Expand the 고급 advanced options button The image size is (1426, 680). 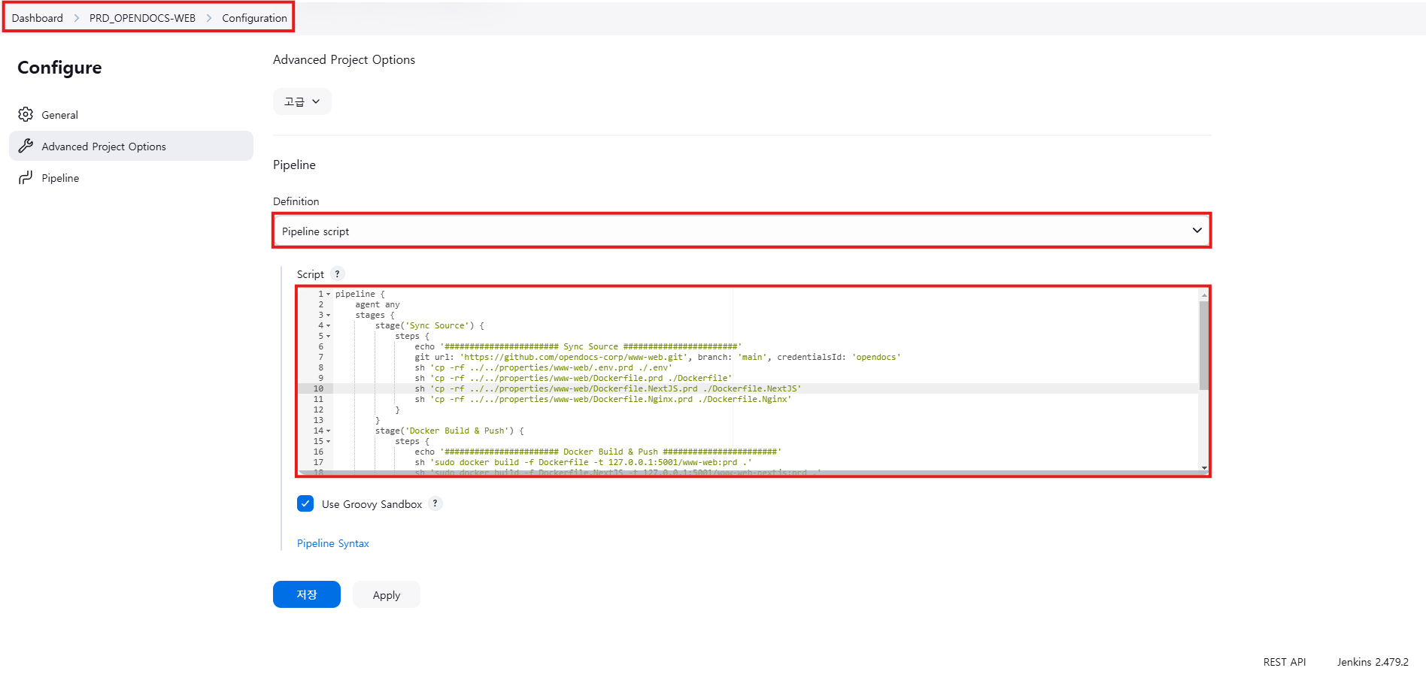(302, 101)
